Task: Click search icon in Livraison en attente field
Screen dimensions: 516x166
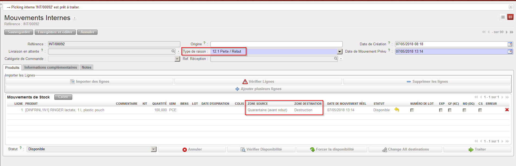Action: tap(173, 51)
